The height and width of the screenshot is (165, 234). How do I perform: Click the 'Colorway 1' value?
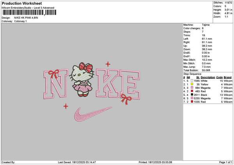tap(20, 21)
